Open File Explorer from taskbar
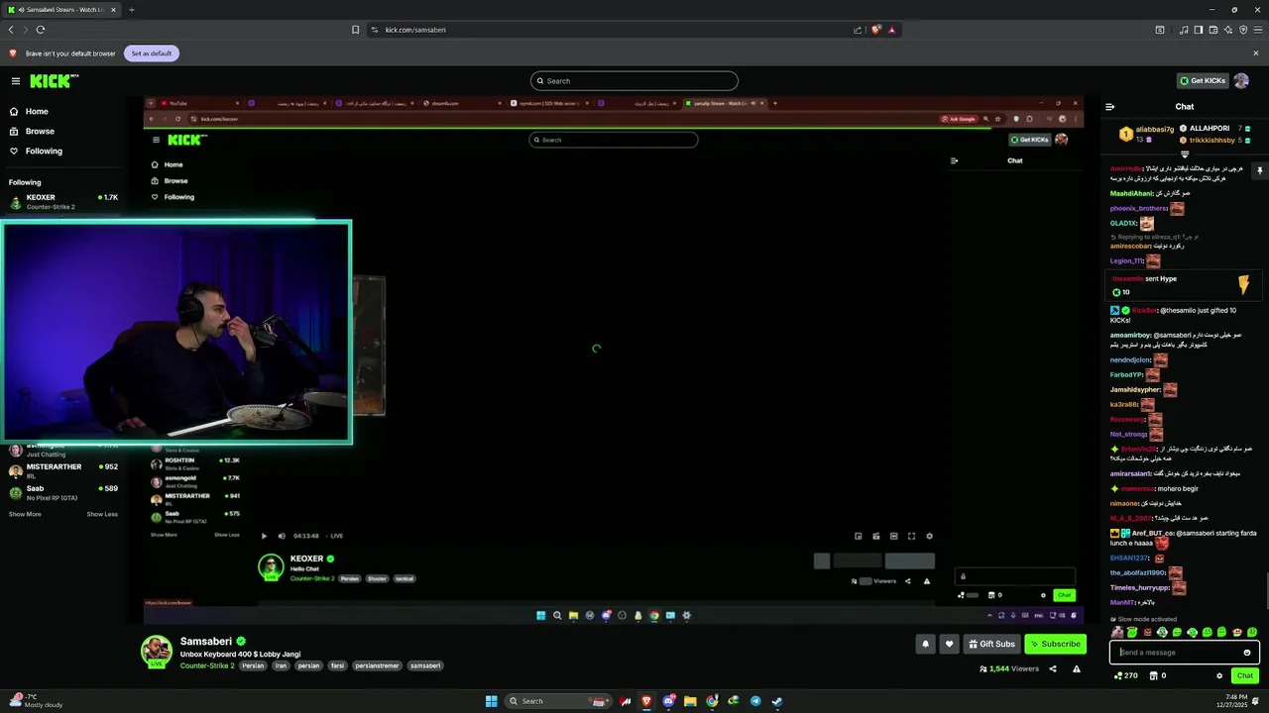Image resolution: width=1269 pixels, height=713 pixels. 691,701
